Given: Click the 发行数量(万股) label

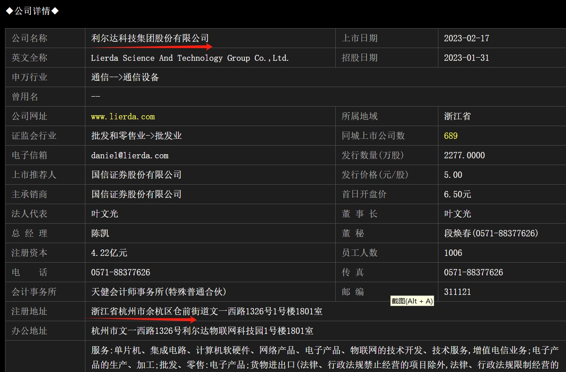Looking at the screenshot, I should (372, 156).
